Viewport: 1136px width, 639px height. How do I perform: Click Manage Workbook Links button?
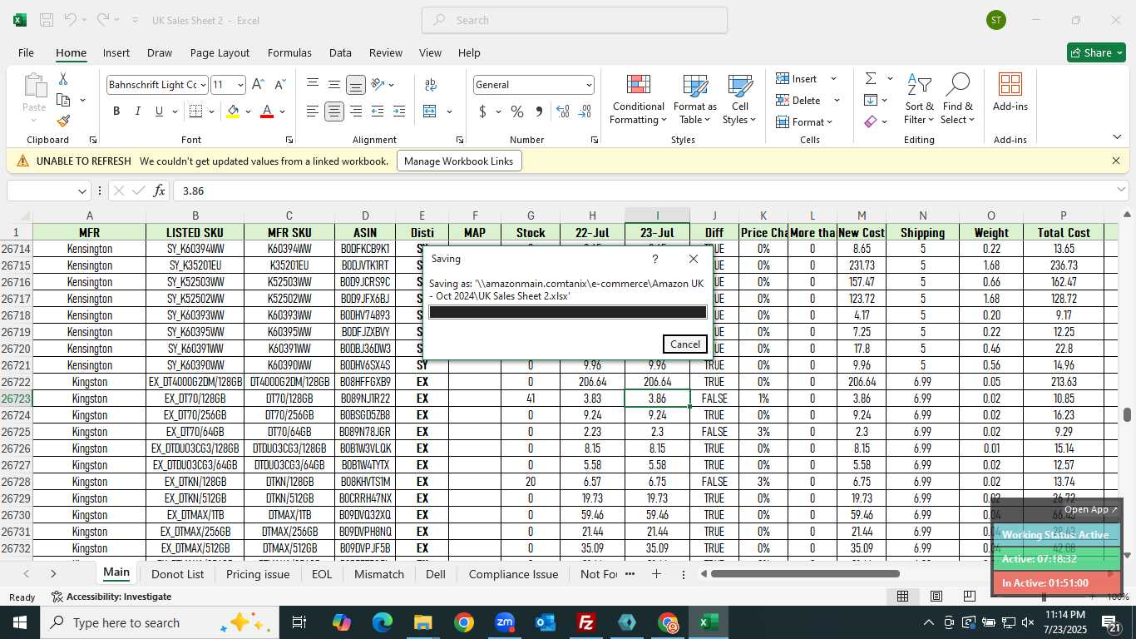click(459, 161)
